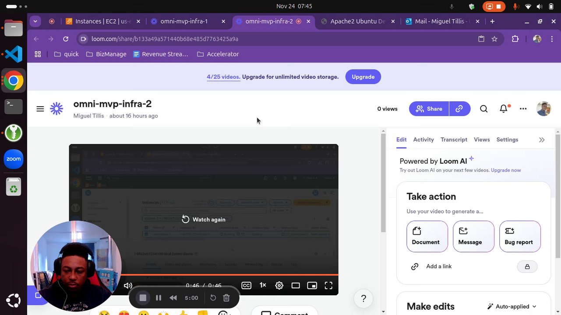Open the three-dot more options menu in Loom header
This screenshot has height=315, width=561.
pyautogui.click(x=523, y=109)
